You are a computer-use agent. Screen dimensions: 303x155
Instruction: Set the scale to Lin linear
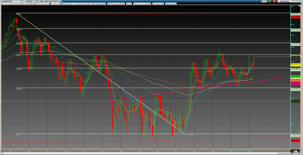(x=154, y=4)
